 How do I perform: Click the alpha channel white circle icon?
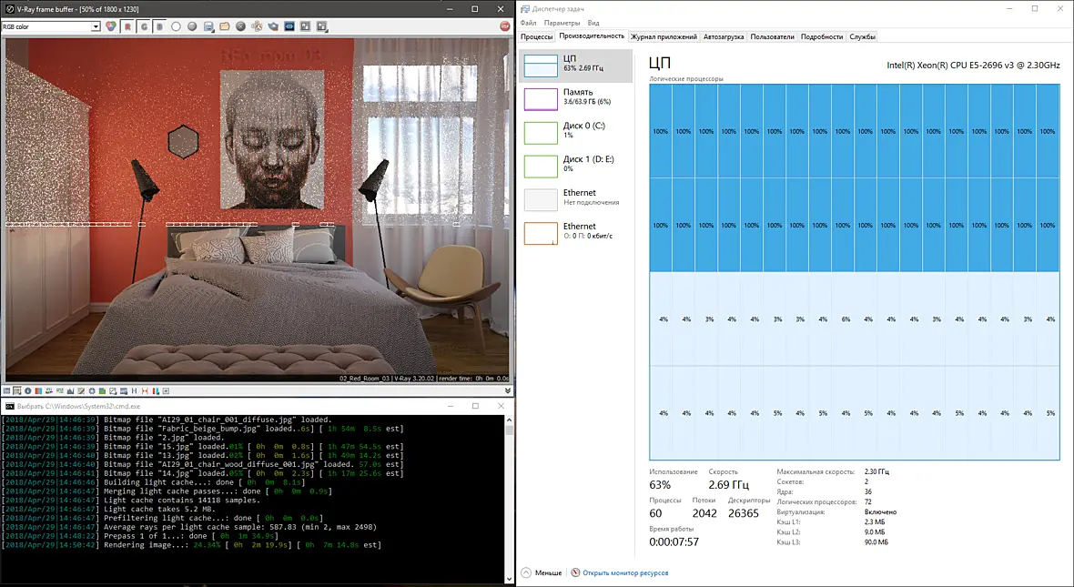[176, 26]
